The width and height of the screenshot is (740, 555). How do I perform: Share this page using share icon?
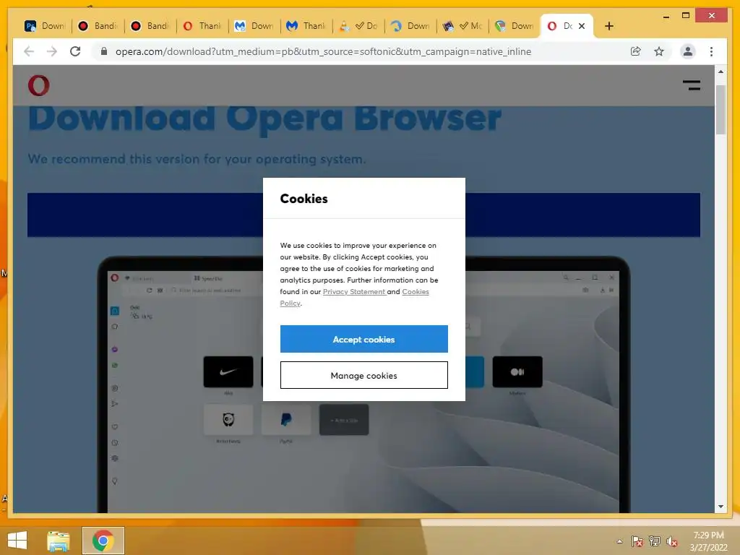point(636,51)
